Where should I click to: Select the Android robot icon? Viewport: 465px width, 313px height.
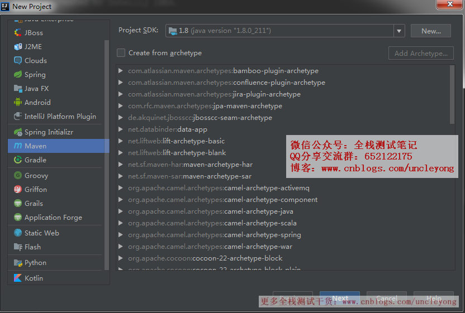[18, 102]
